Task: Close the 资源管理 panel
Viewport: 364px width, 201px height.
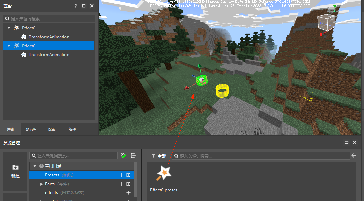Action: (355, 142)
